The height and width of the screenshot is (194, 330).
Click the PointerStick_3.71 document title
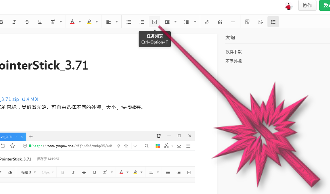click(44, 65)
